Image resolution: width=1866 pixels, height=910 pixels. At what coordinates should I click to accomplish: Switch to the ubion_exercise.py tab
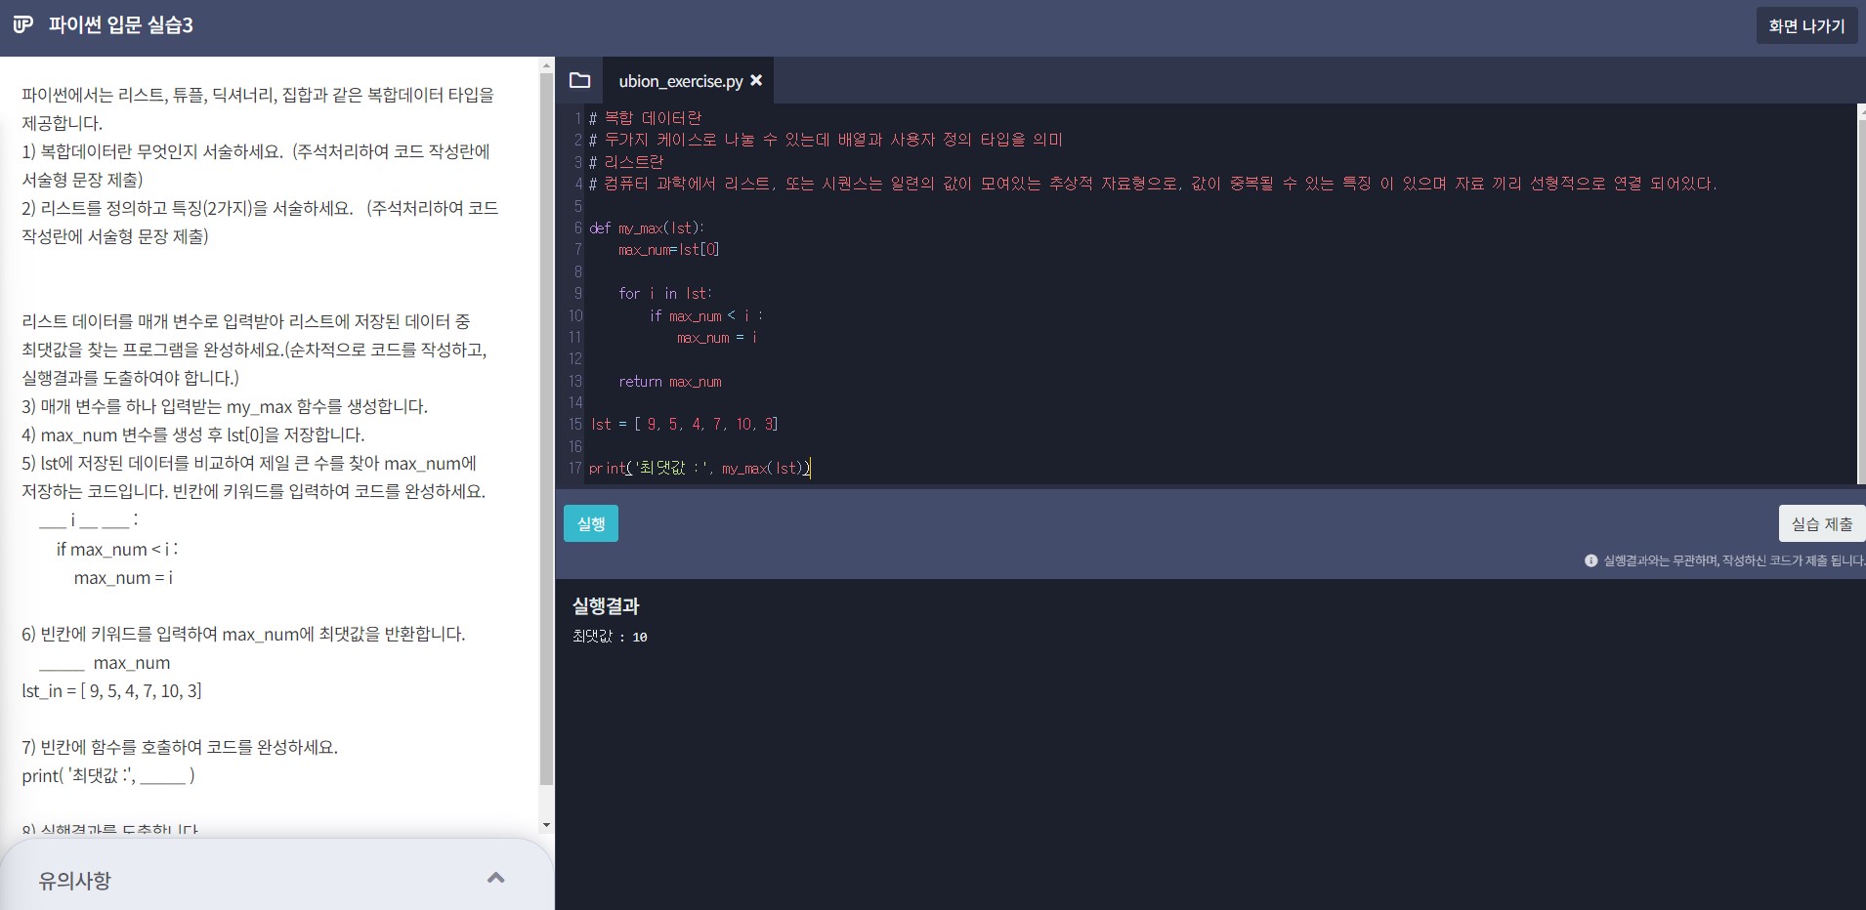[680, 81]
